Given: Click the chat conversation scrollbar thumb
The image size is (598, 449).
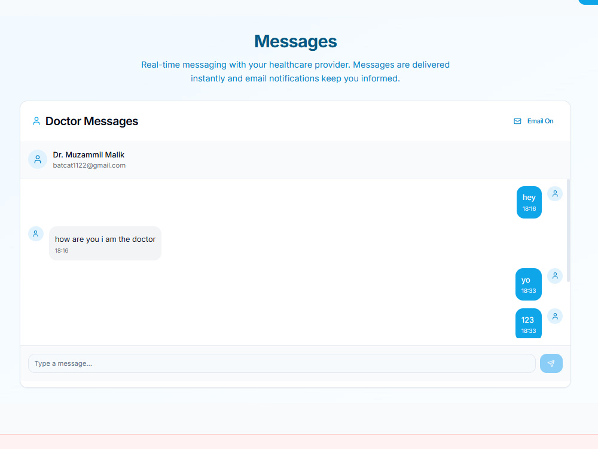Looking at the screenshot, I should 568,230.
